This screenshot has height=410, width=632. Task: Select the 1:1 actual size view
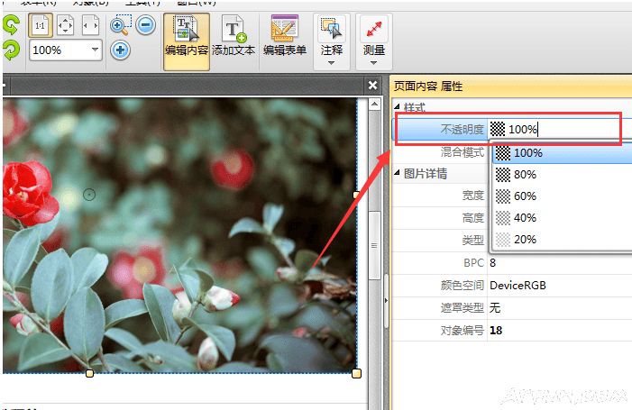click(41, 25)
